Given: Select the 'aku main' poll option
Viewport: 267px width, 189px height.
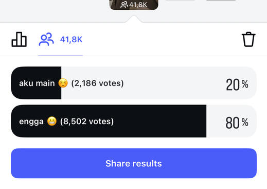Looking at the screenshot, I should click(134, 83).
